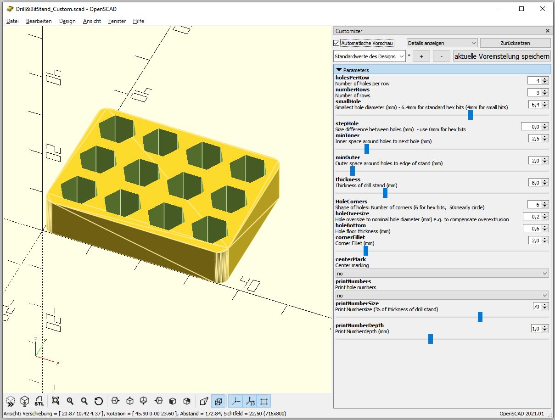
Task: Open the centerMark dropdown
Action: (442, 273)
